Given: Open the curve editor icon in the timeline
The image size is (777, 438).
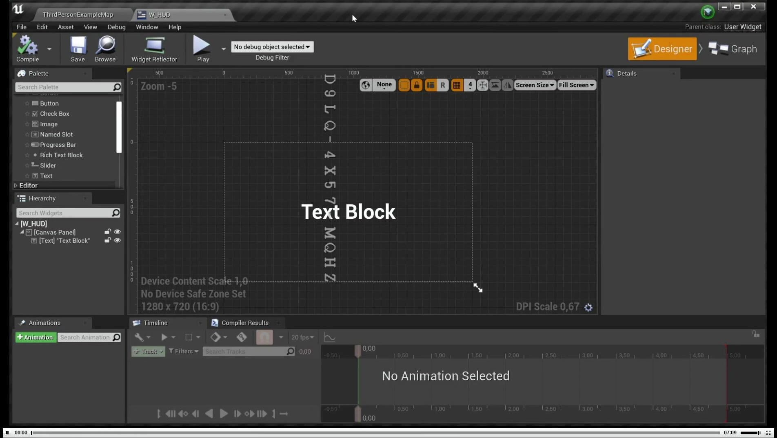Looking at the screenshot, I should click(329, 337).
